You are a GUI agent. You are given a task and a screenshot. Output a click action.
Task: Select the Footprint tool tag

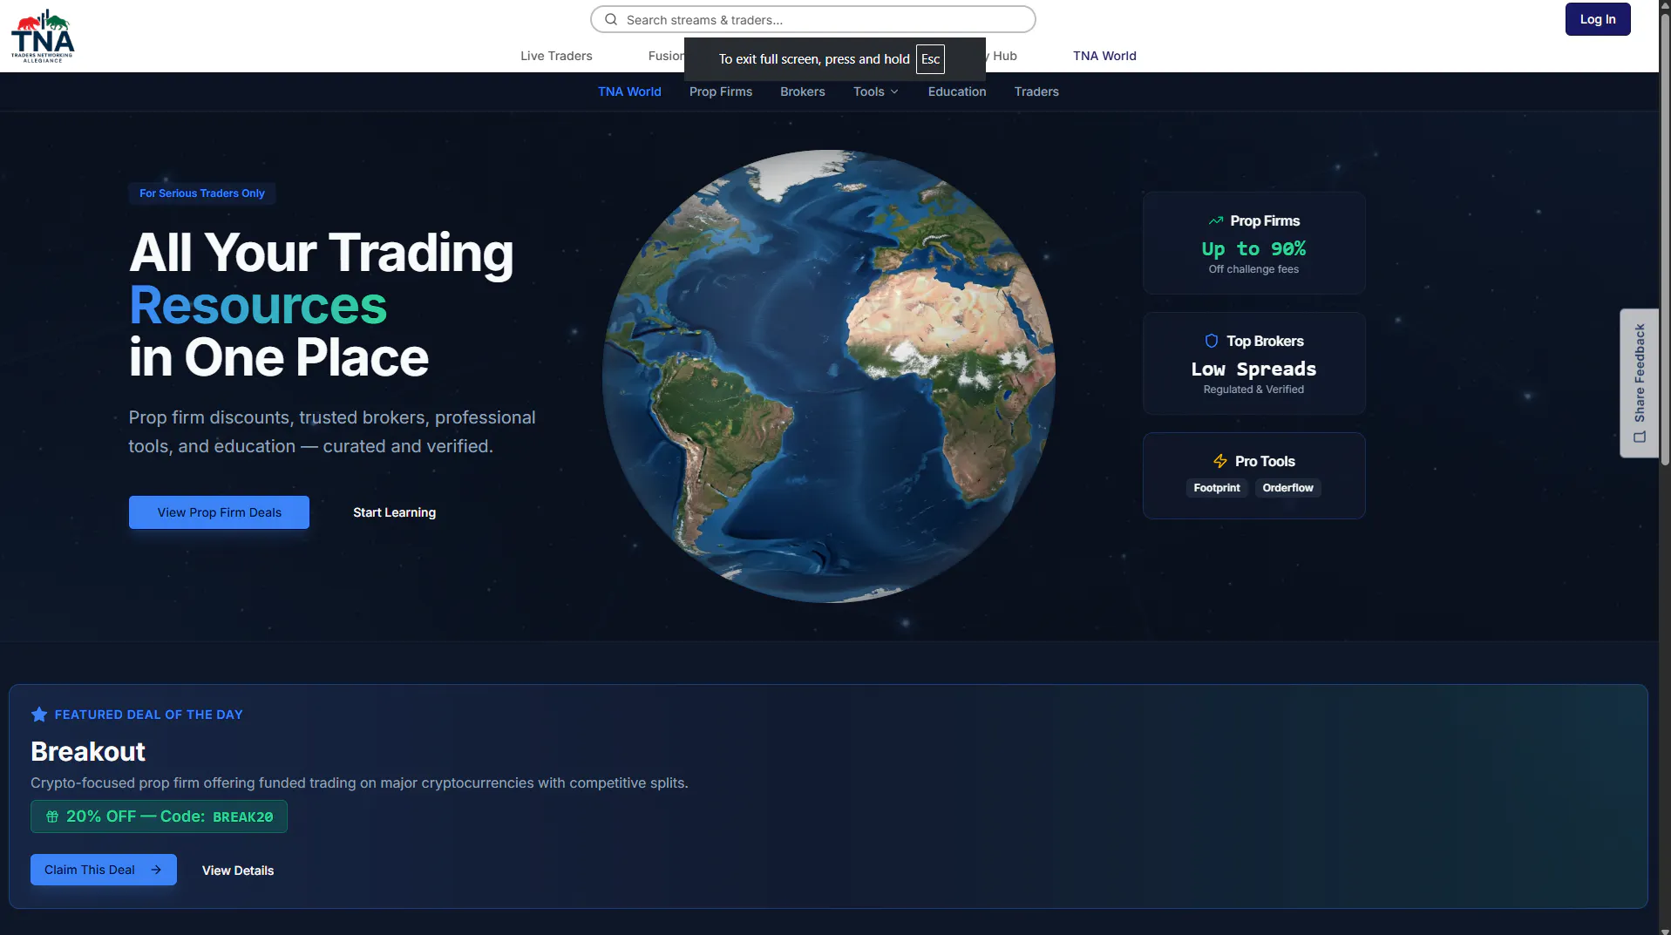[x=1217, y=488]
